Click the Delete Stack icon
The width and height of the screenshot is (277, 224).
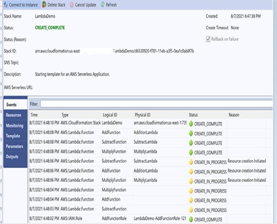44,4
